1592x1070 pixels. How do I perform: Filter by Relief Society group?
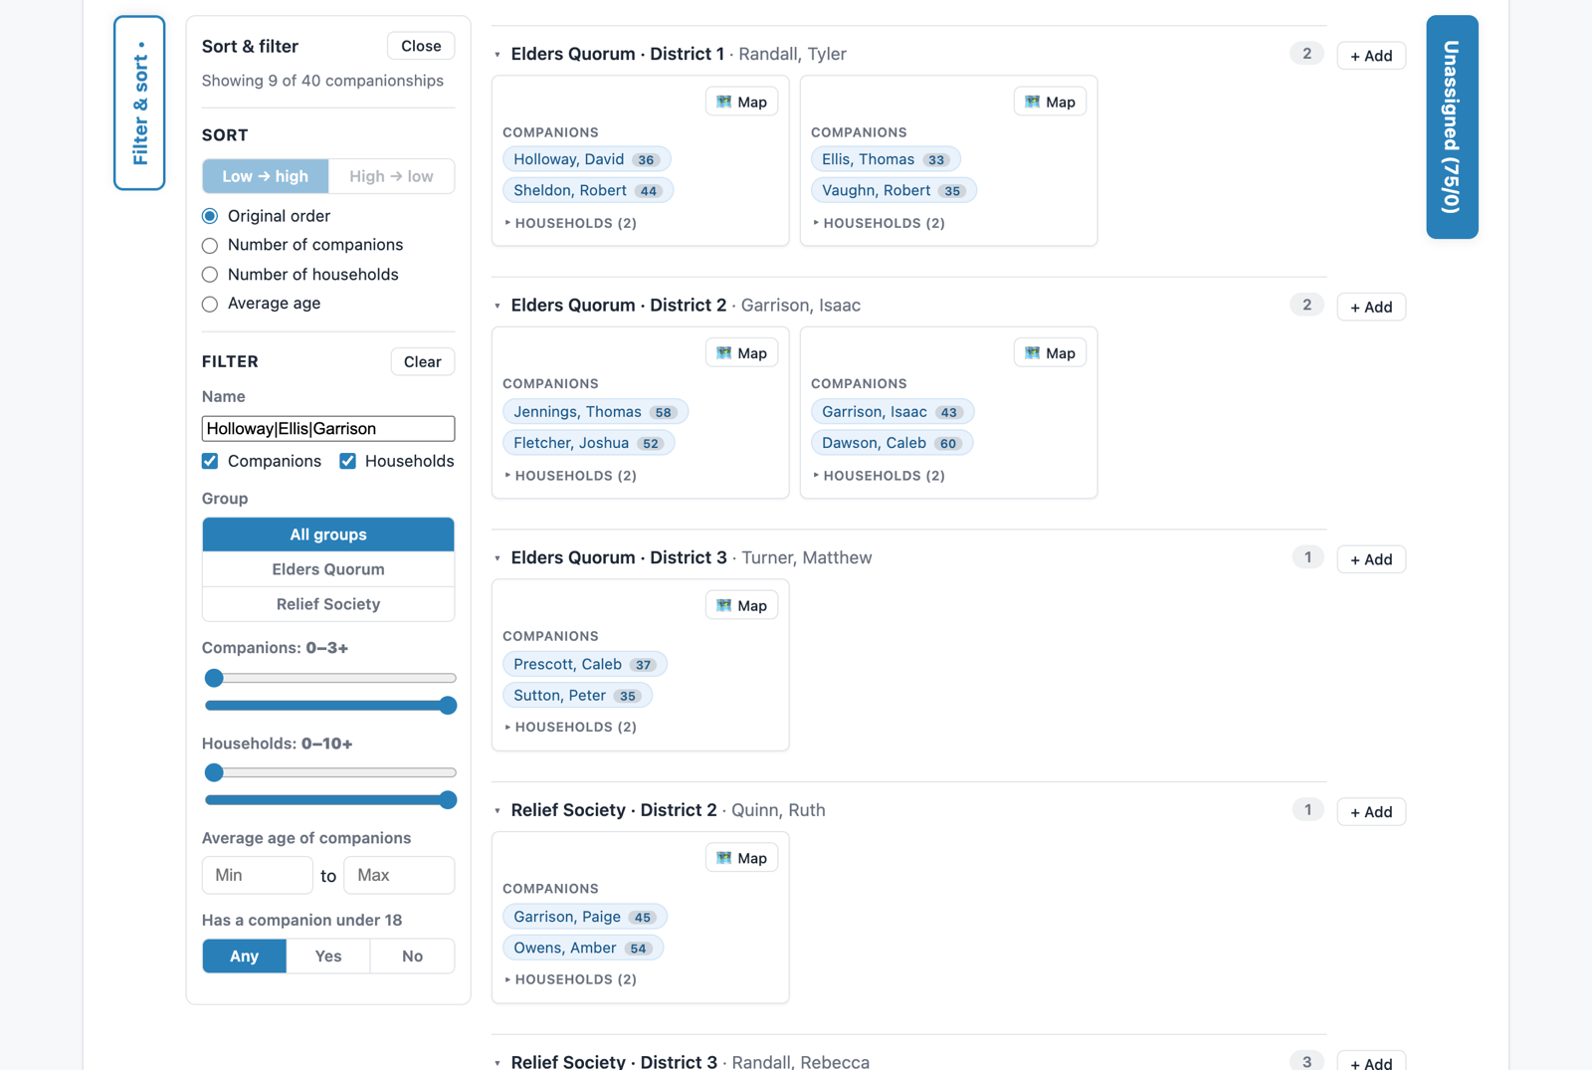328,604
